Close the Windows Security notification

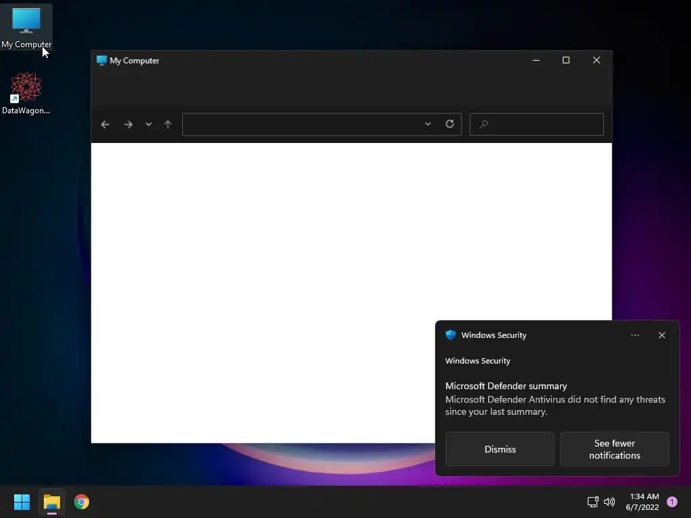(x=662, y=336)
